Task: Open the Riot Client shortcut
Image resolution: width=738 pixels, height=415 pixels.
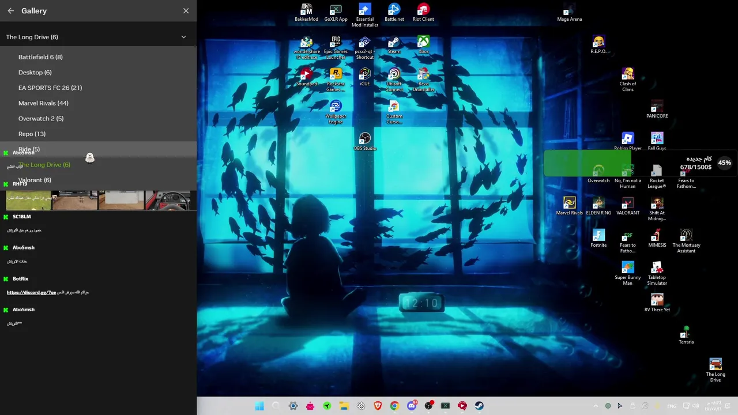Action: (423, 13)
